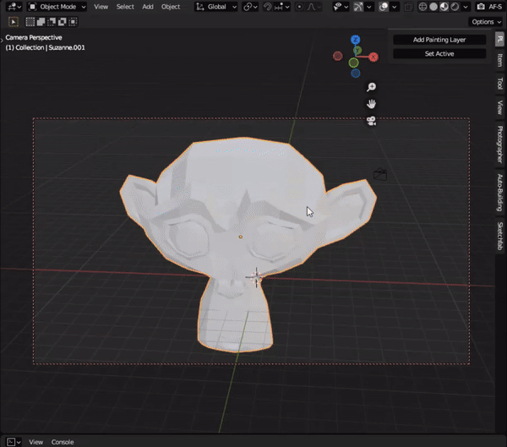Switch to material preview shading

pos(444,7)
